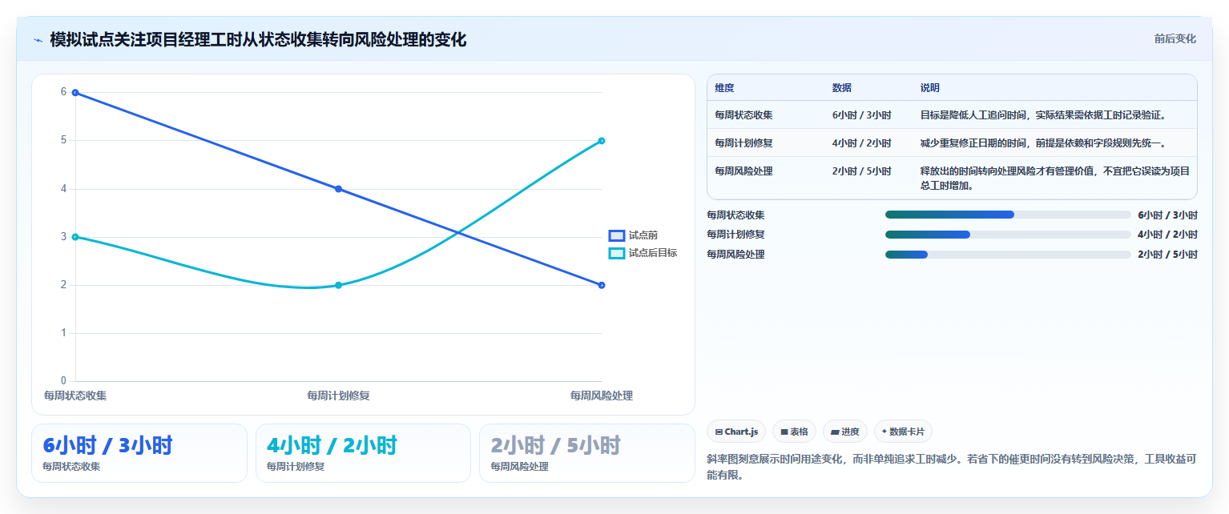Click the footnote text starting 斜率图刻意展示

pos(952,467)
